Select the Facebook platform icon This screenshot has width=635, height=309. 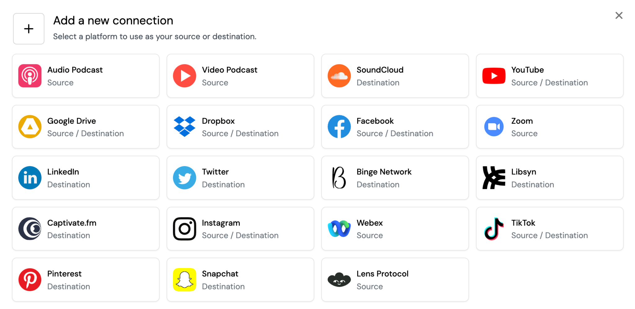pos(339,127)
